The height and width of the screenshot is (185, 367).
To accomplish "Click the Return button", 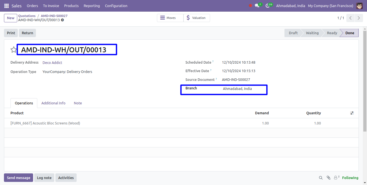I will 27,33.
